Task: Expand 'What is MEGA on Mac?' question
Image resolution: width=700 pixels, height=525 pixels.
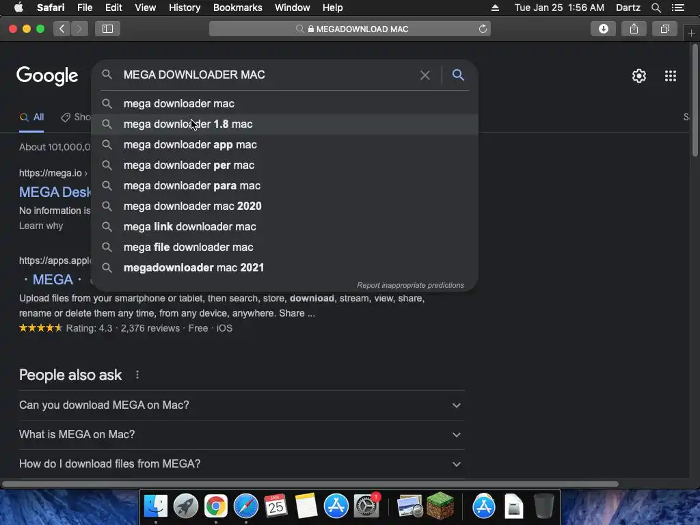Action: (241, 435)
